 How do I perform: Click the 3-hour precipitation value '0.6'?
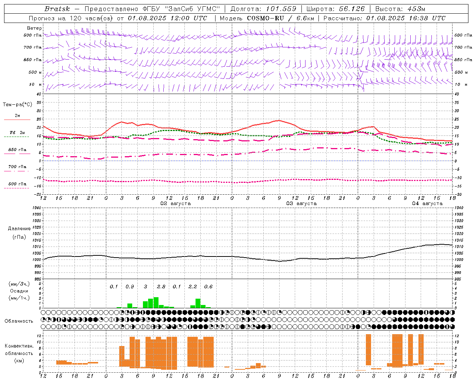click(208, 287)
